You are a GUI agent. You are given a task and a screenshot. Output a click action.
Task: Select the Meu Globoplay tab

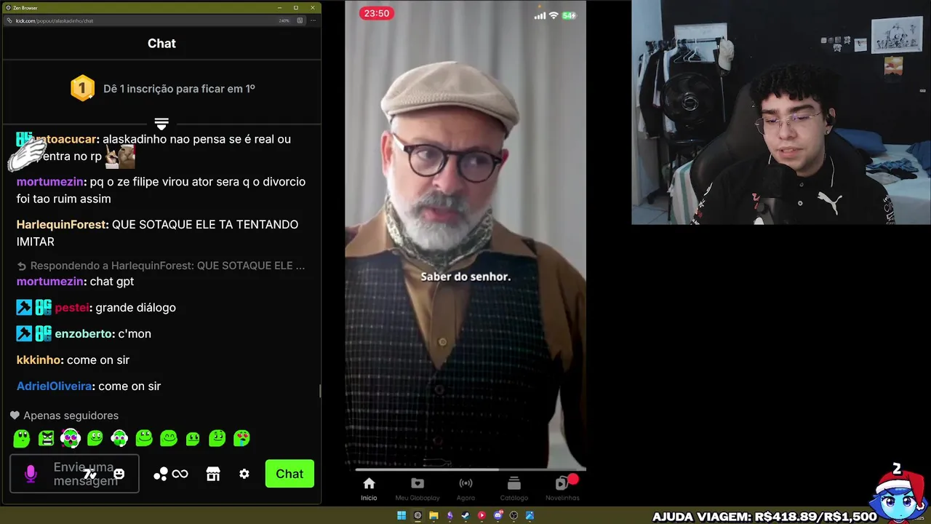click(x=417, y=488)
